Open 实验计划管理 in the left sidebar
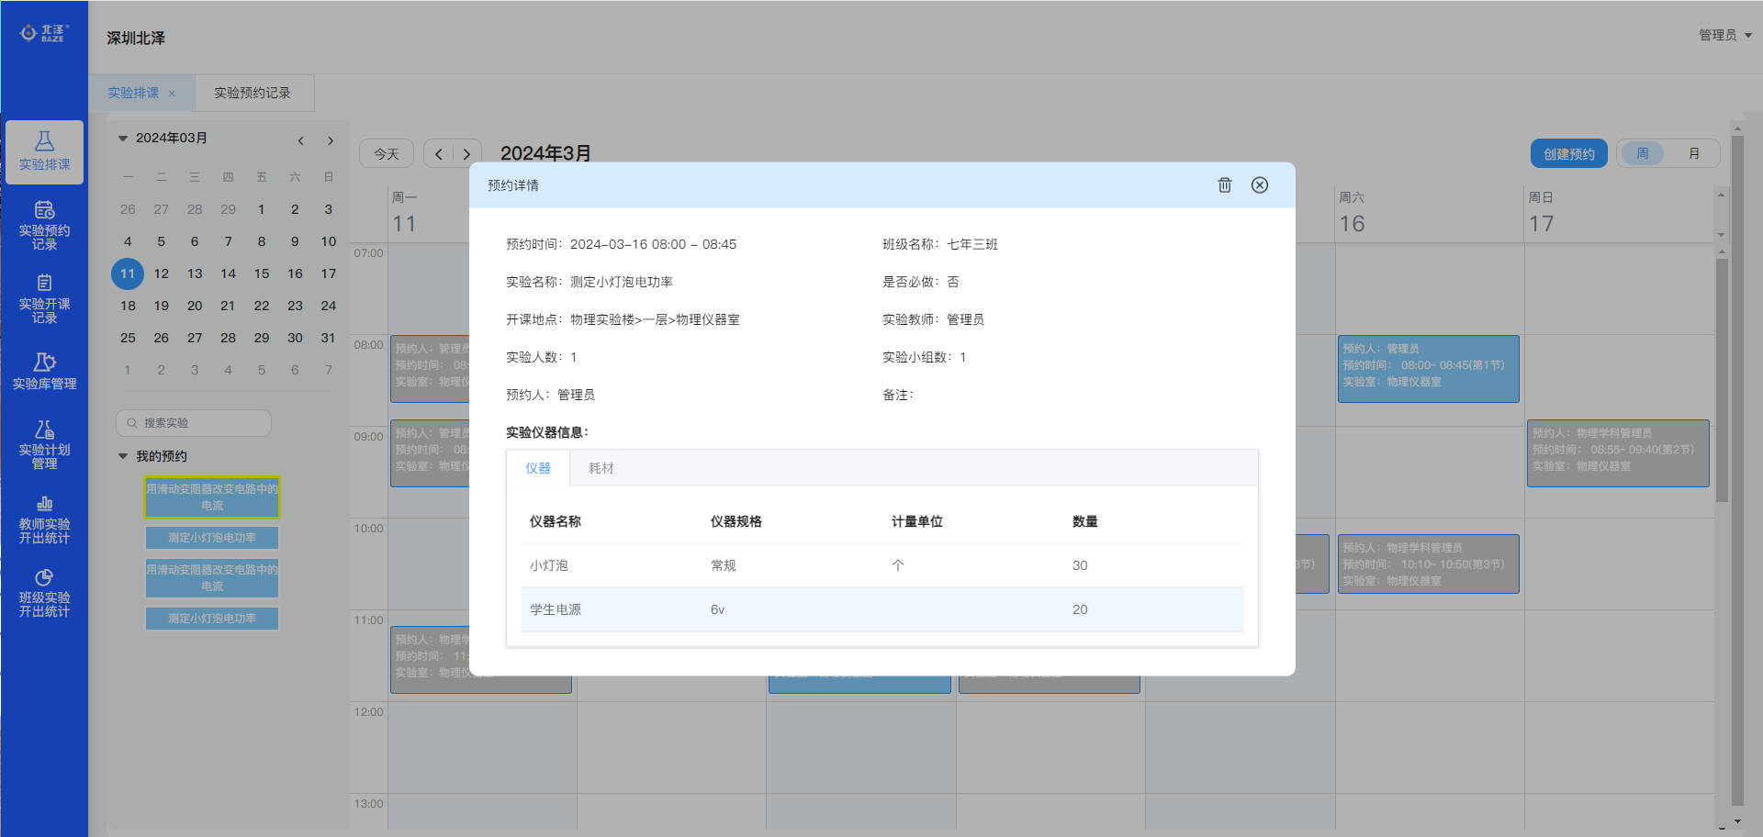The height and width of the screenshot is (837, 1763). point(44,445)
